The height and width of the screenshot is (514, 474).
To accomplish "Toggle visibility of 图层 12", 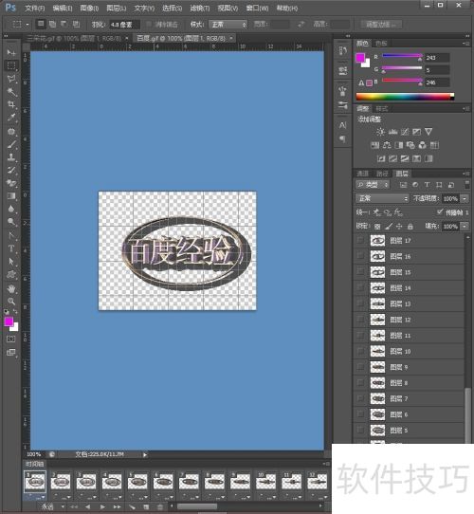I will pyautogui.click(x=360, y=320).
